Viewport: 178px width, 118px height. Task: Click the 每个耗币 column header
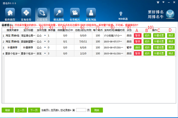[x=98, y=30]
